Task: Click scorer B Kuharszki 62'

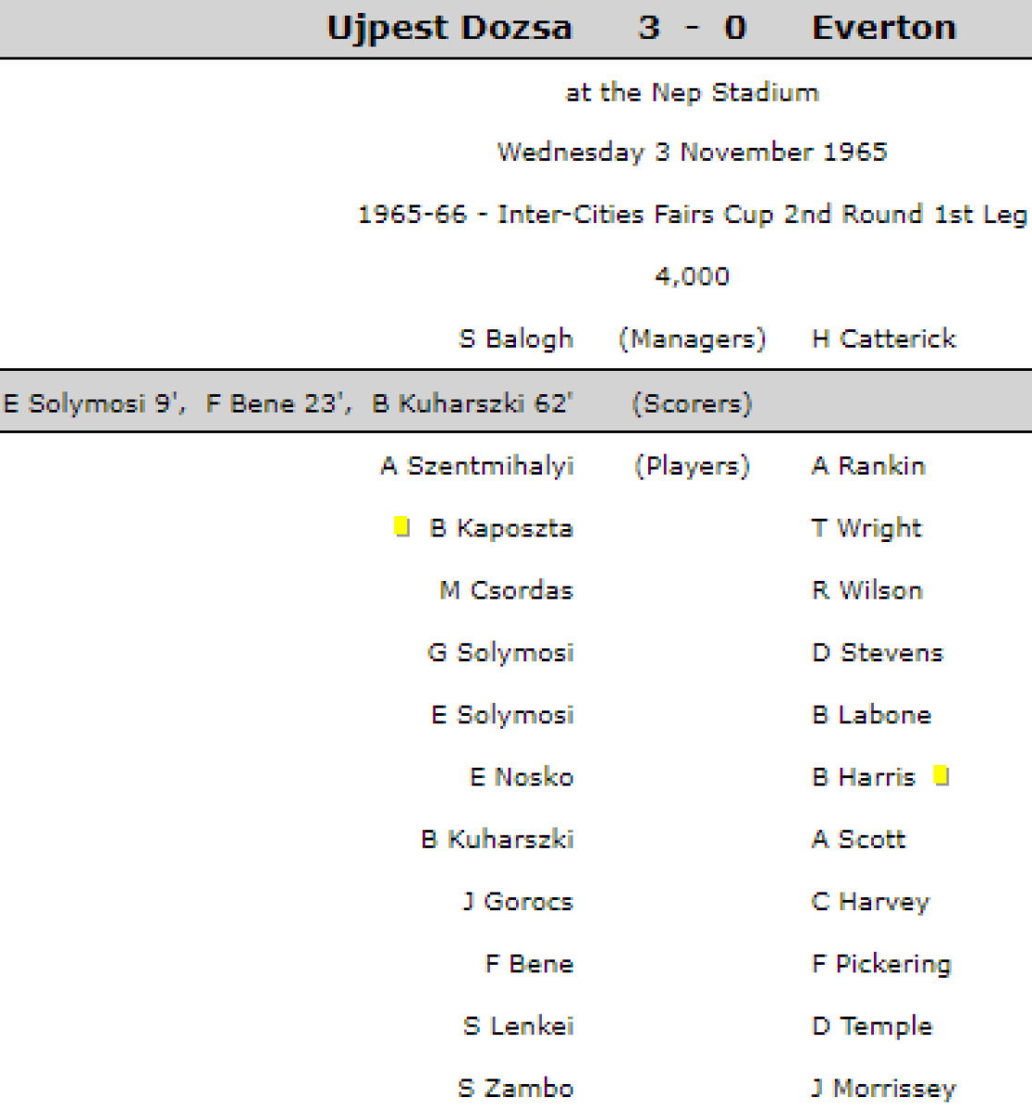Action: [472, 404]
